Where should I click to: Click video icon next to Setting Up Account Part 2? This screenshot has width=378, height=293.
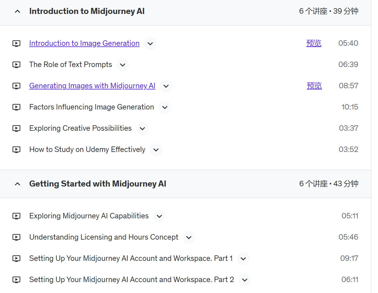pos(16,280)
